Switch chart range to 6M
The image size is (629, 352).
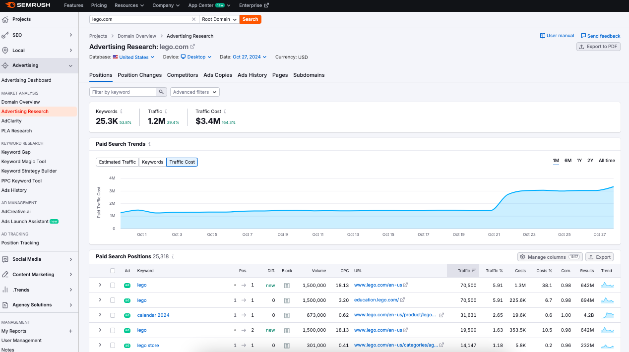click(x=568, y=161)
